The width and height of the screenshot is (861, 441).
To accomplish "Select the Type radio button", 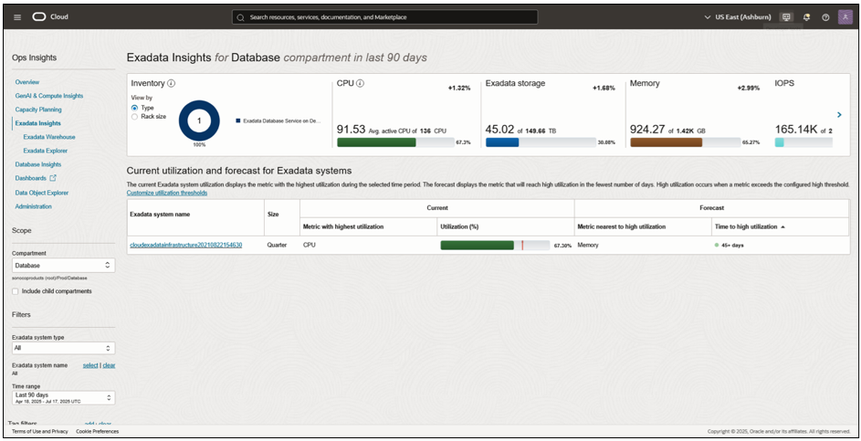I will point(134,108).
